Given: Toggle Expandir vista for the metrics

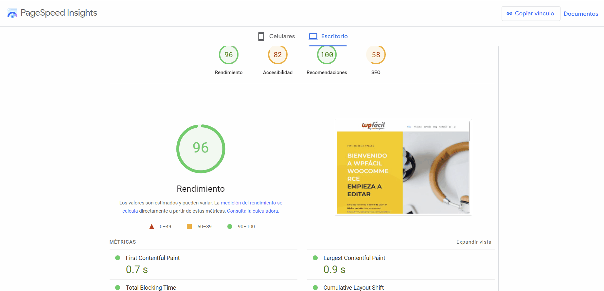Looking at the screenshot, I should click(x=473, y=242).
